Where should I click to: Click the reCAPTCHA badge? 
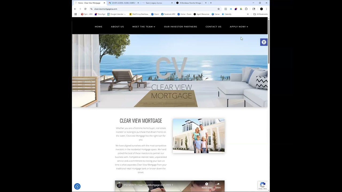tap(263, 185)
